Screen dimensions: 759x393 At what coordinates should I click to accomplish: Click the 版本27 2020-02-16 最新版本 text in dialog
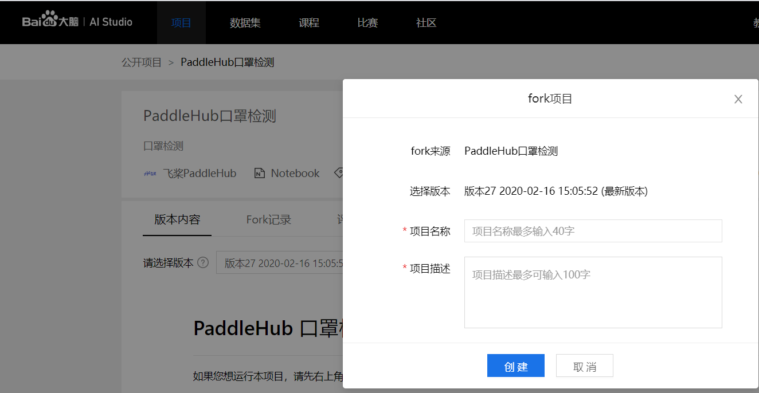tap(556, 191)
